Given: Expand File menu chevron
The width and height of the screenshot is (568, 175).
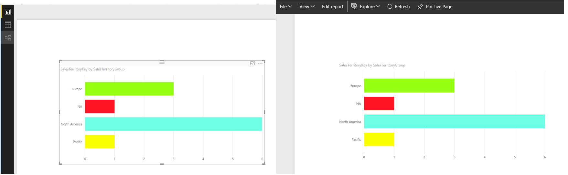Looking at the screenshot, I should pyautogui.click(x=290, y=6).
